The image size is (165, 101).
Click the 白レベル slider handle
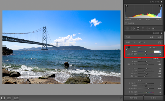coord(147,74)
